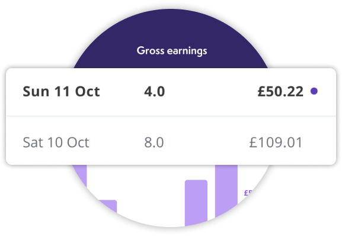Click the 4.0 hours value

[155, 91]
